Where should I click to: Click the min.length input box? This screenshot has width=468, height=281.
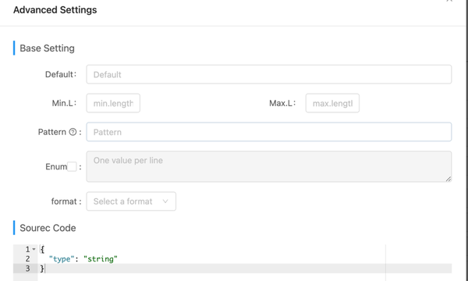pyautogui.click(x=113, y=103)
